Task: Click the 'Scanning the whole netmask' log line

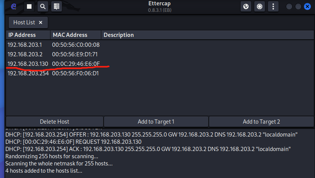Action: point(59,164)
